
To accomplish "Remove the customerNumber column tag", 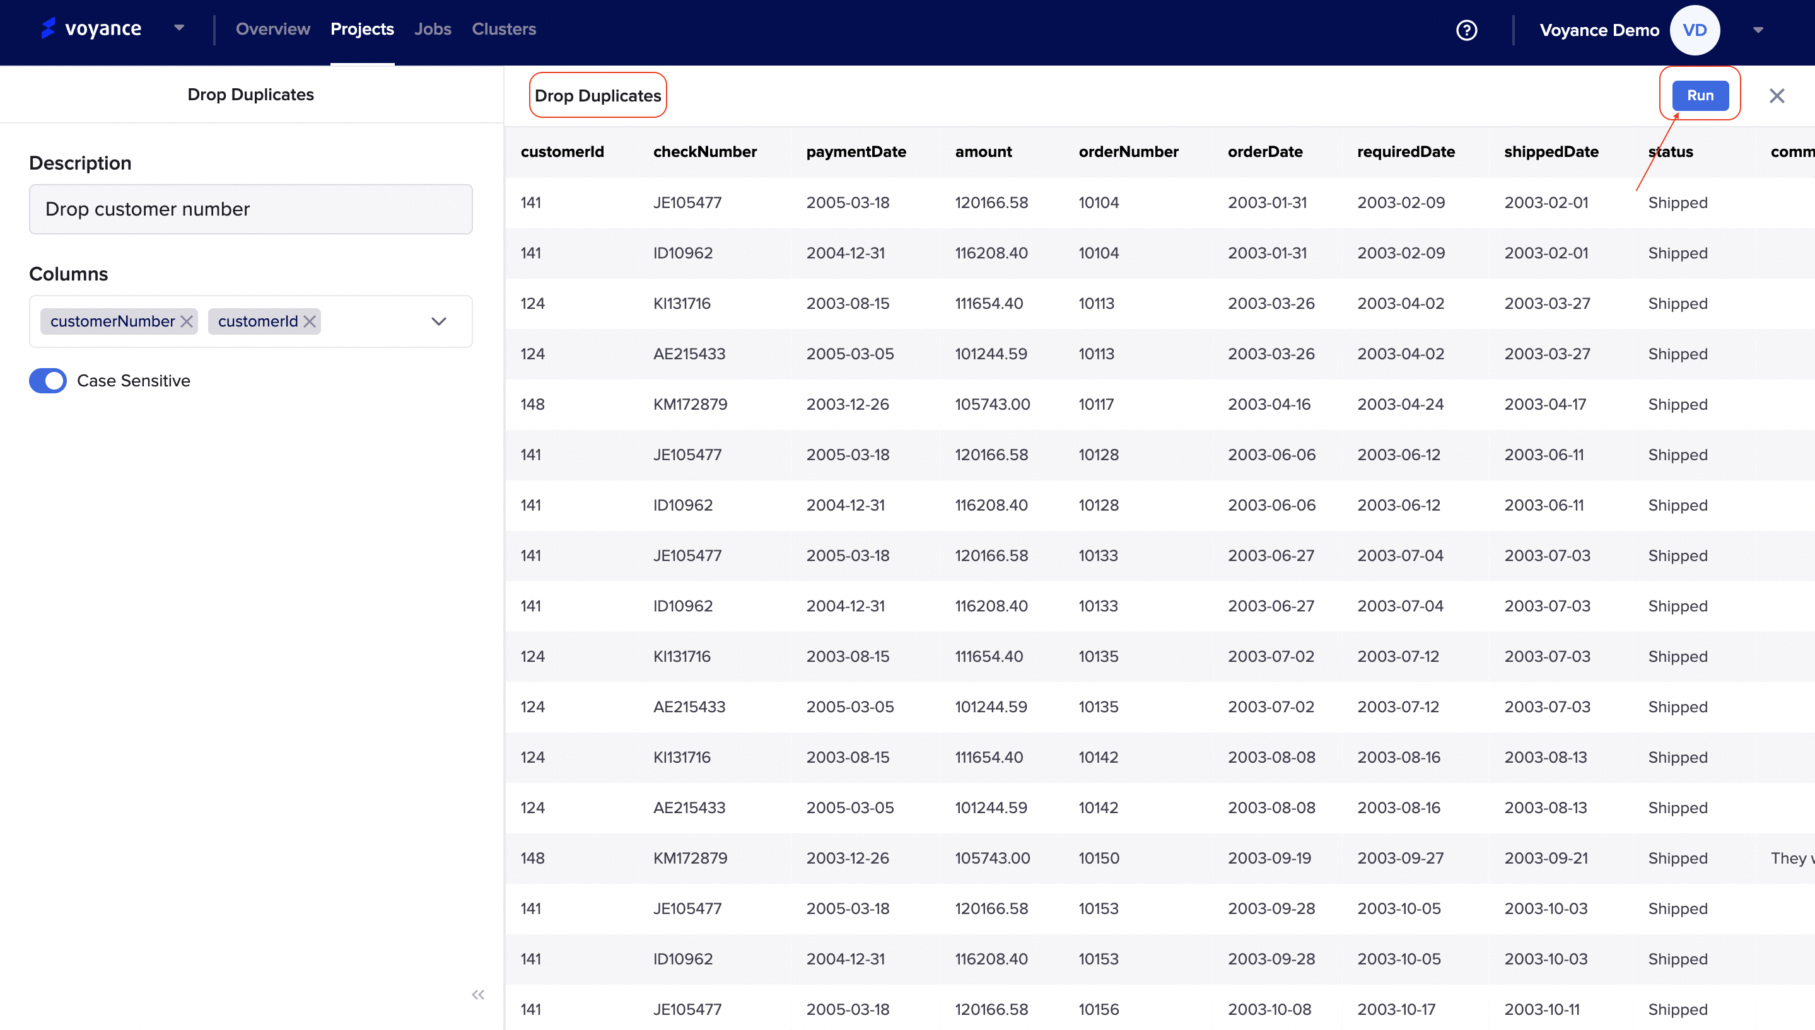I will [x=187, y=321].
